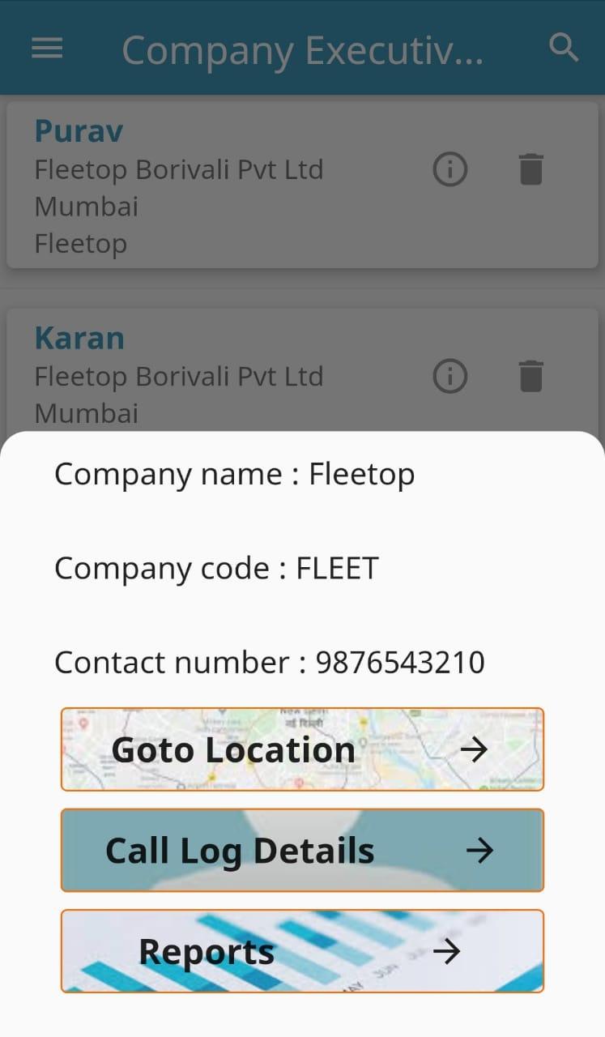Open info icon for Purav
605x1037 pixels.
450,169
